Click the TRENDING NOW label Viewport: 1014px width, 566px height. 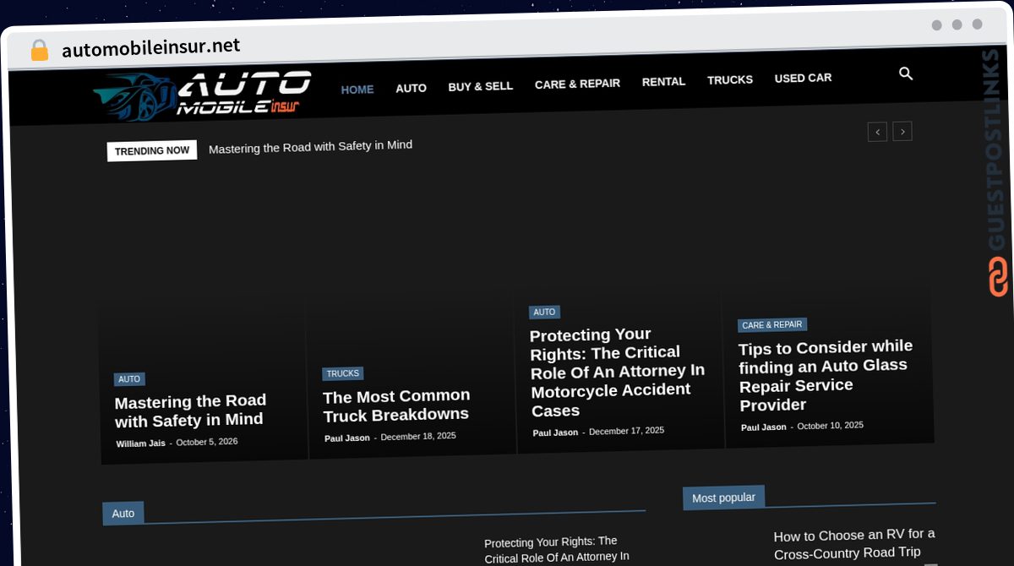[x=152, y=150]
